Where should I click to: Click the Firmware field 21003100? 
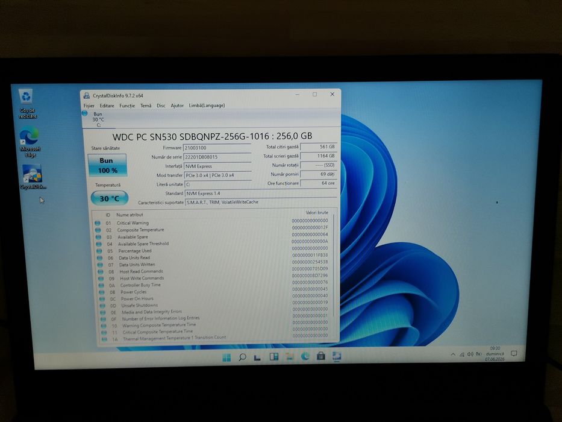pos(217,148)
